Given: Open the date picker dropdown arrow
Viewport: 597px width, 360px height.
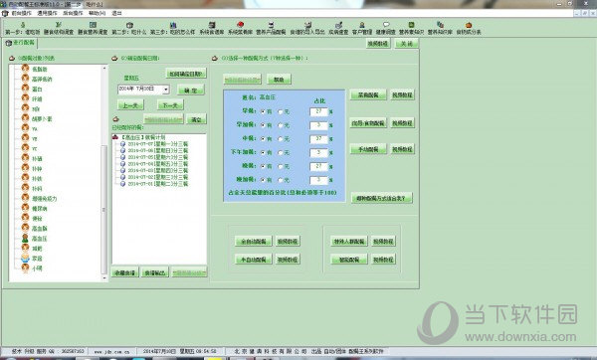Looking at the screenshot, I should tap(165, 90).
